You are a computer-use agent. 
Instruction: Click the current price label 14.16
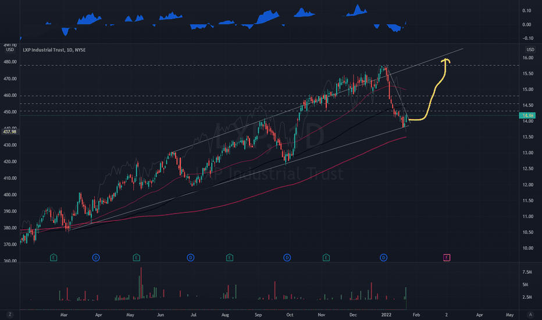[527, 116]
